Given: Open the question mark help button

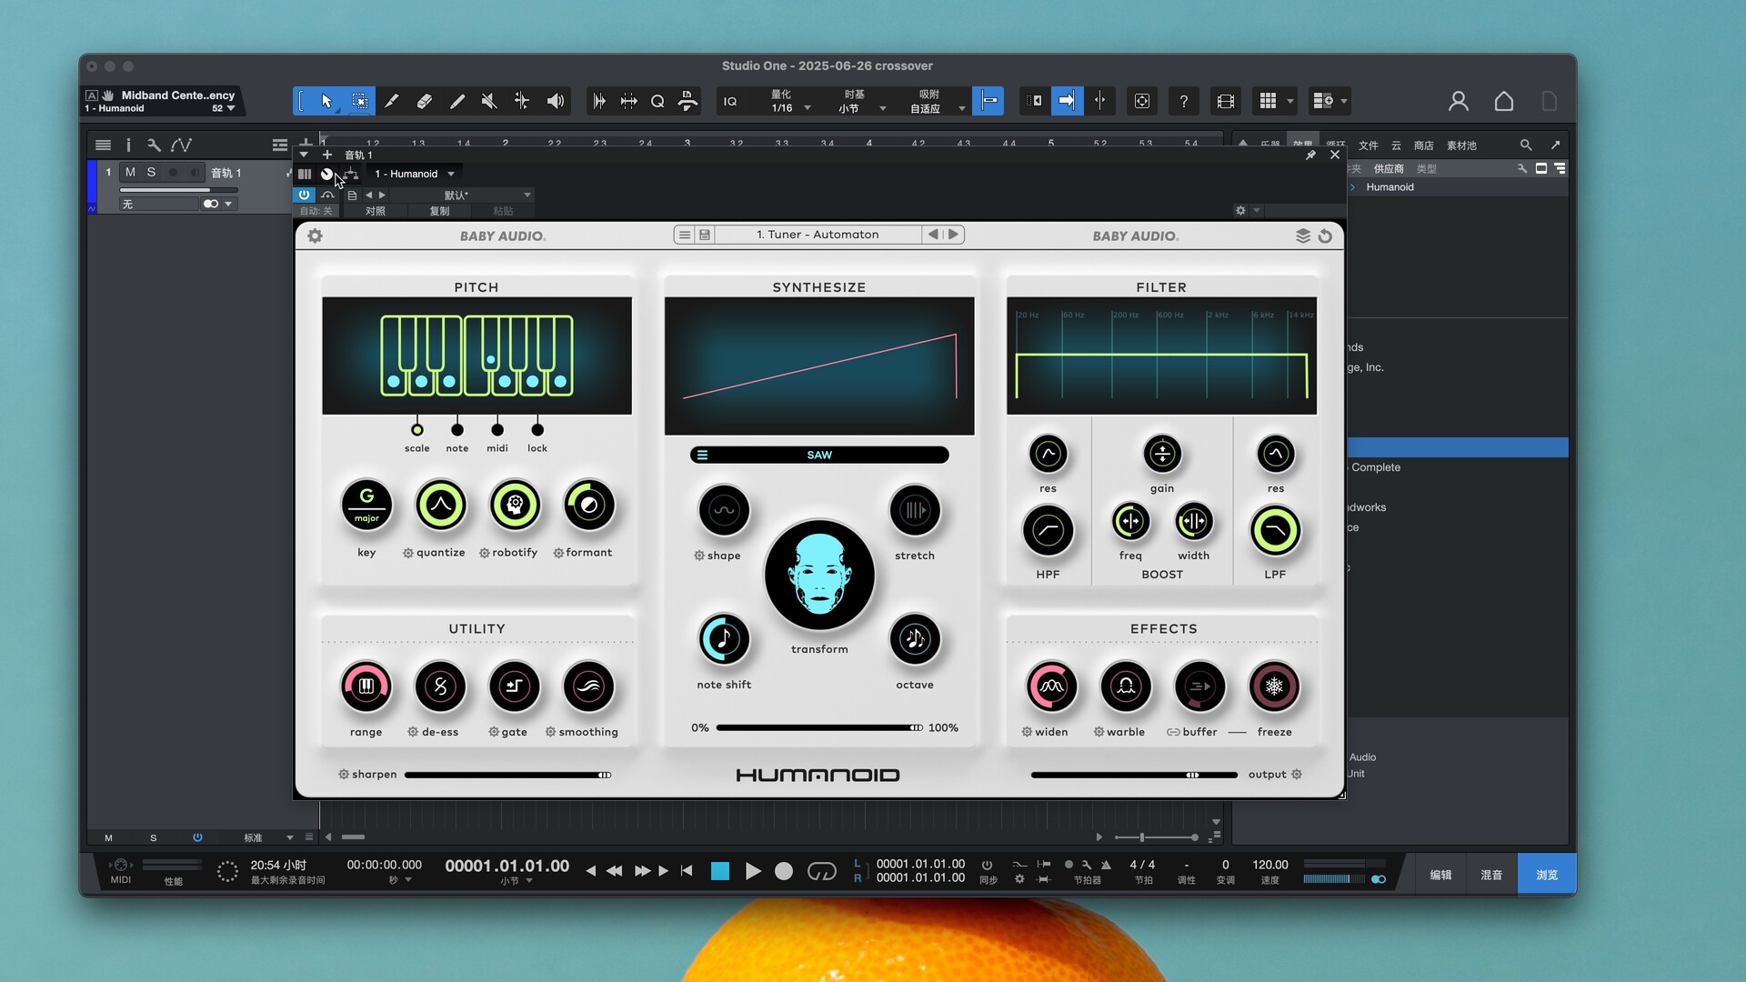Looking at the screenshot, I should pyautogui.click(x=1184, y=101).
